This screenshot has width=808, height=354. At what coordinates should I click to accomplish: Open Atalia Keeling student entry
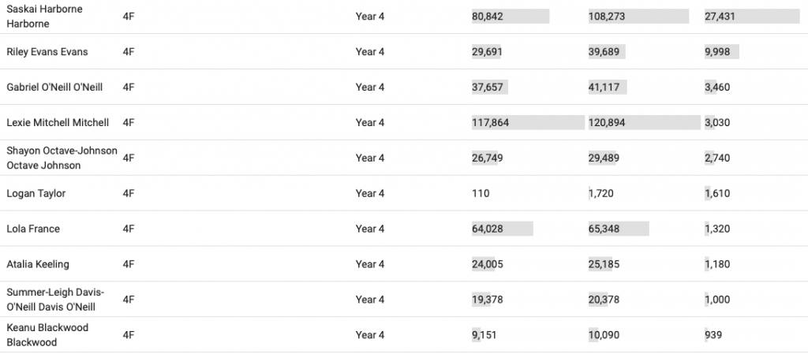37,264
